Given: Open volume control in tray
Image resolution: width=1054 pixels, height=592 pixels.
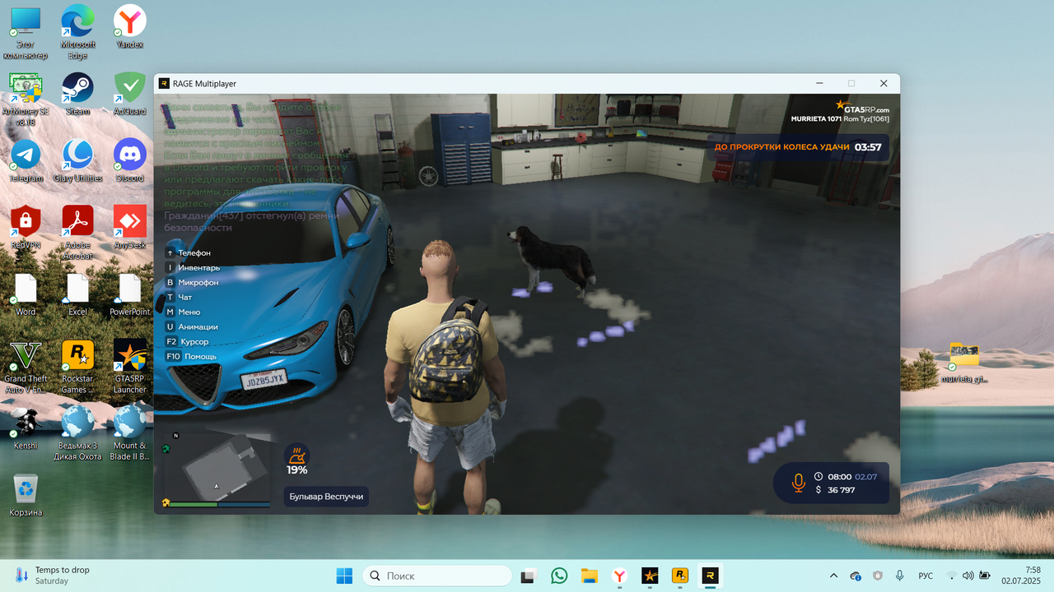Looking at the screenshot, I should 968,576.
